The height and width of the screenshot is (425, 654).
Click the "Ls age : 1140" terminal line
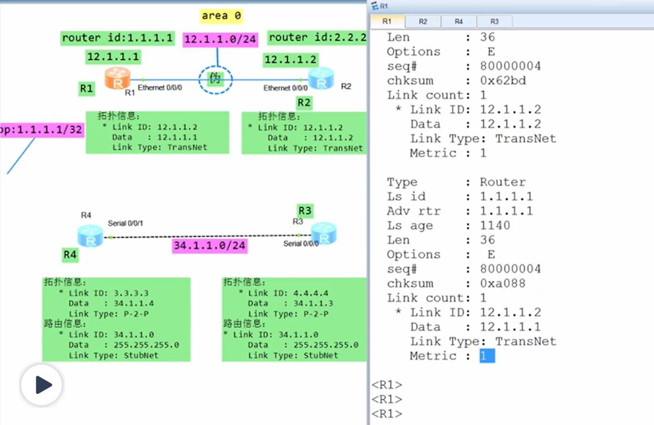pyautogui.click(x=449, y=226)
